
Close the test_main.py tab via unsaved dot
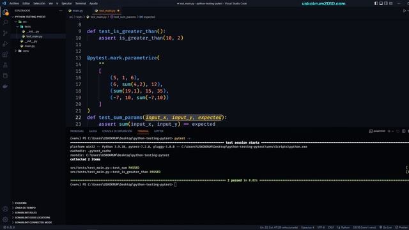point(118,11)
